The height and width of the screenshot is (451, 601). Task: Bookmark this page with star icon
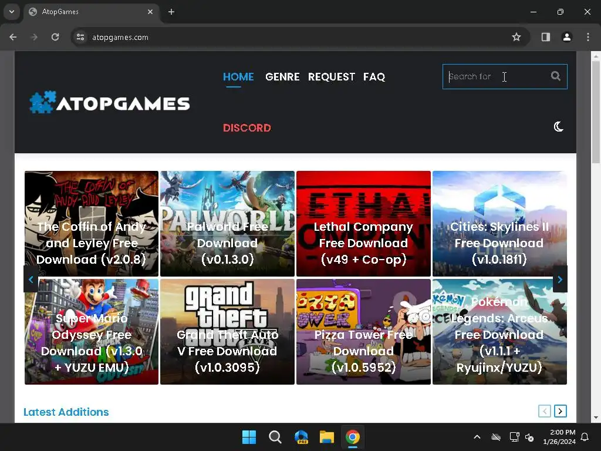click(516, 37)
